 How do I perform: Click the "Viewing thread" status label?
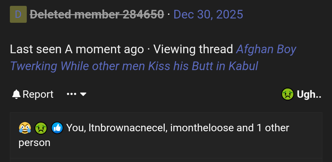[193, 49]
